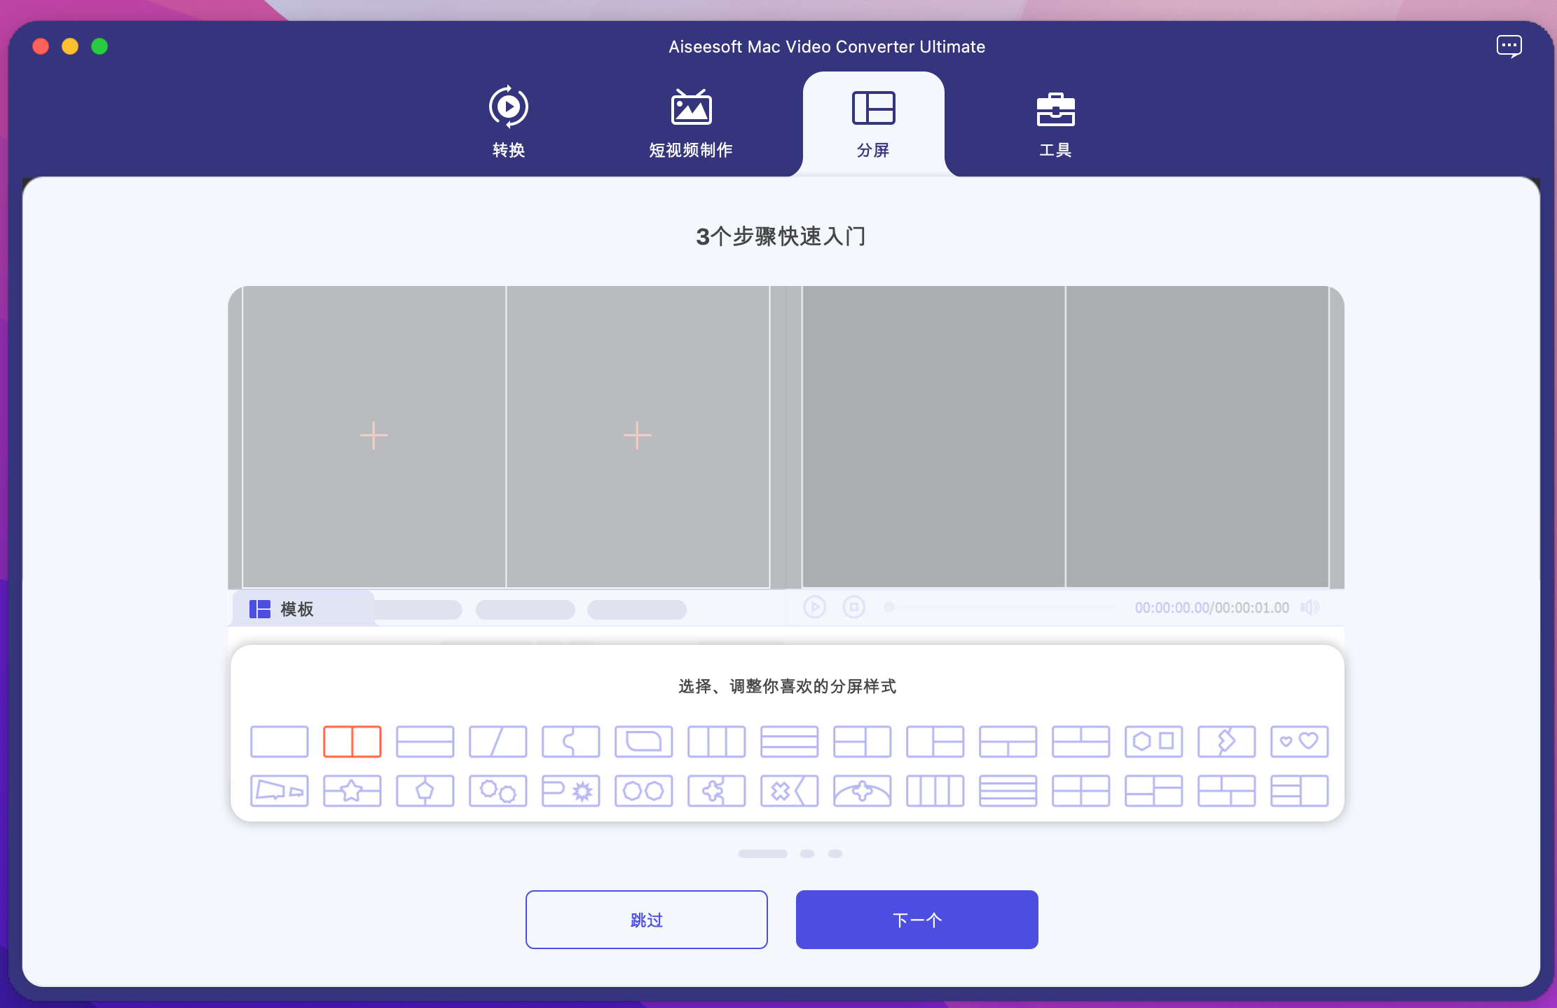
Task: Select the single-frame layout template
Action: coord(279,742)
